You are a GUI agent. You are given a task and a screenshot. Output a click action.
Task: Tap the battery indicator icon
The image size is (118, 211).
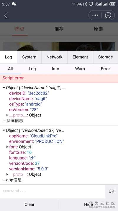[x=112, y=4]
